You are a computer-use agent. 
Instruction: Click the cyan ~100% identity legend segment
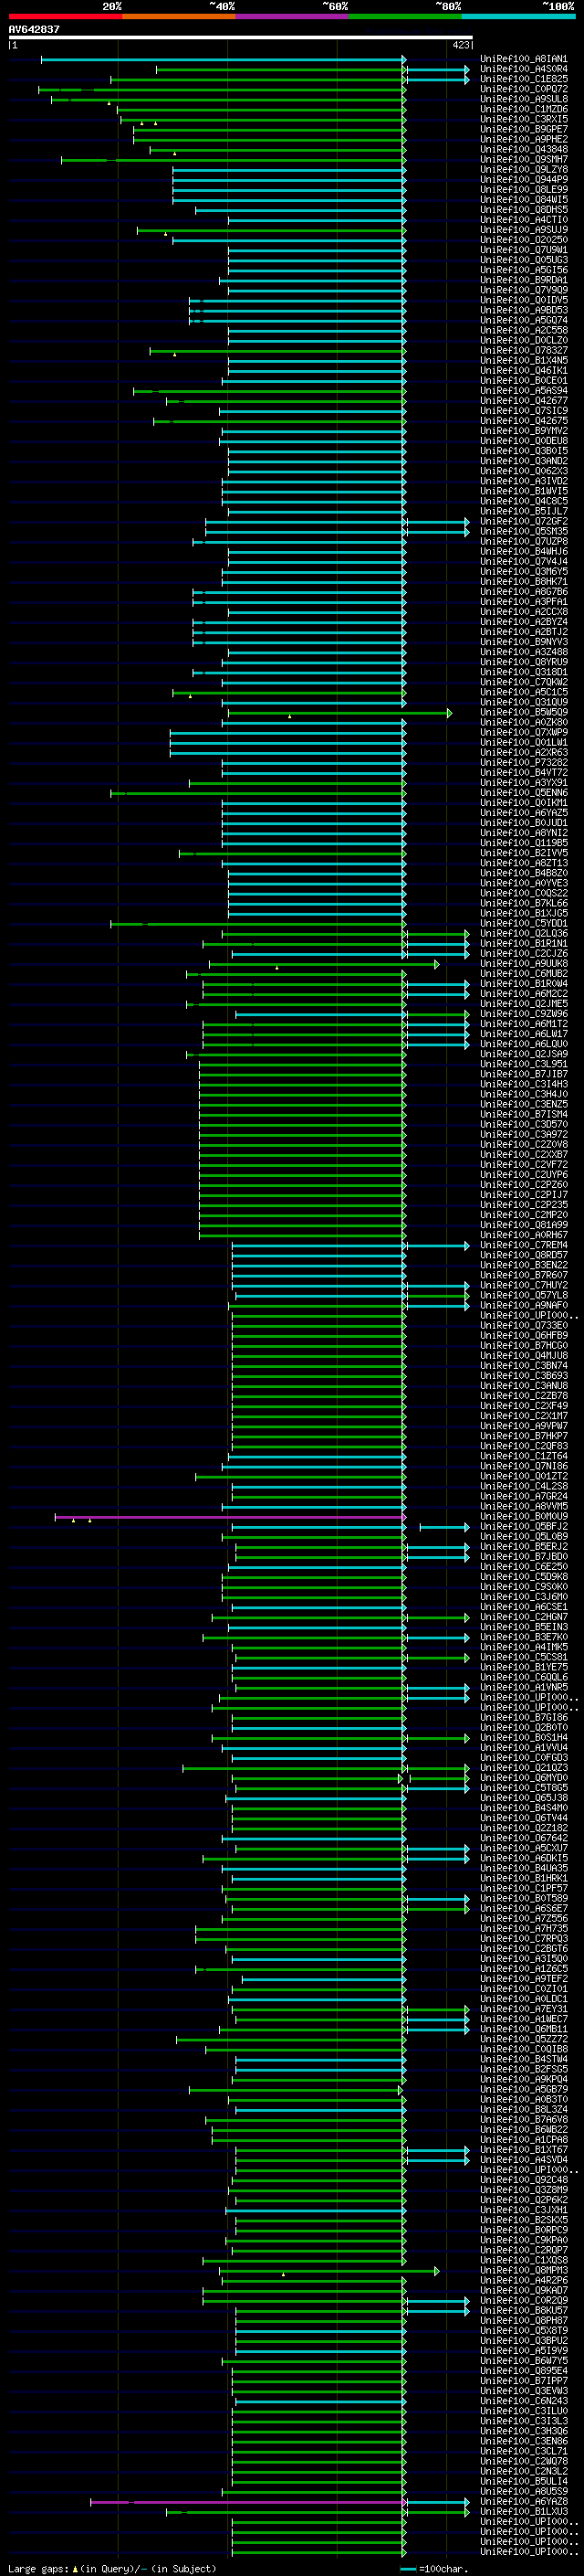[518, 17]
